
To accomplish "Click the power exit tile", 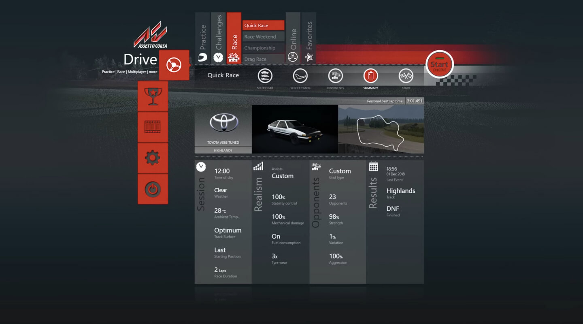I will pos(153,189).
